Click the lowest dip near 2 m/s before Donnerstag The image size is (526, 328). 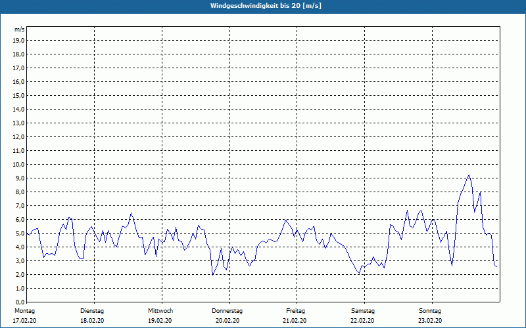click(212, 274)
